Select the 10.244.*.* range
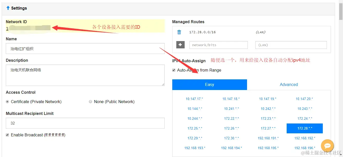The image size is (343, 157). click(195, 118)
